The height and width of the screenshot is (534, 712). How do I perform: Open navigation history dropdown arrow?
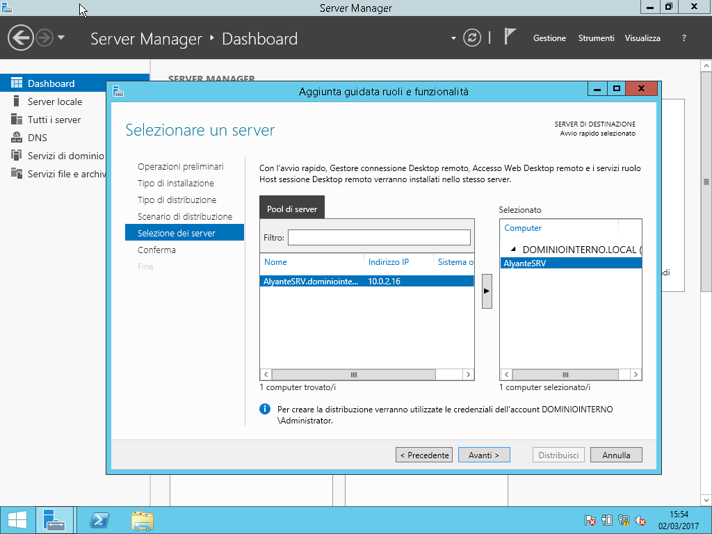point(61,38)
